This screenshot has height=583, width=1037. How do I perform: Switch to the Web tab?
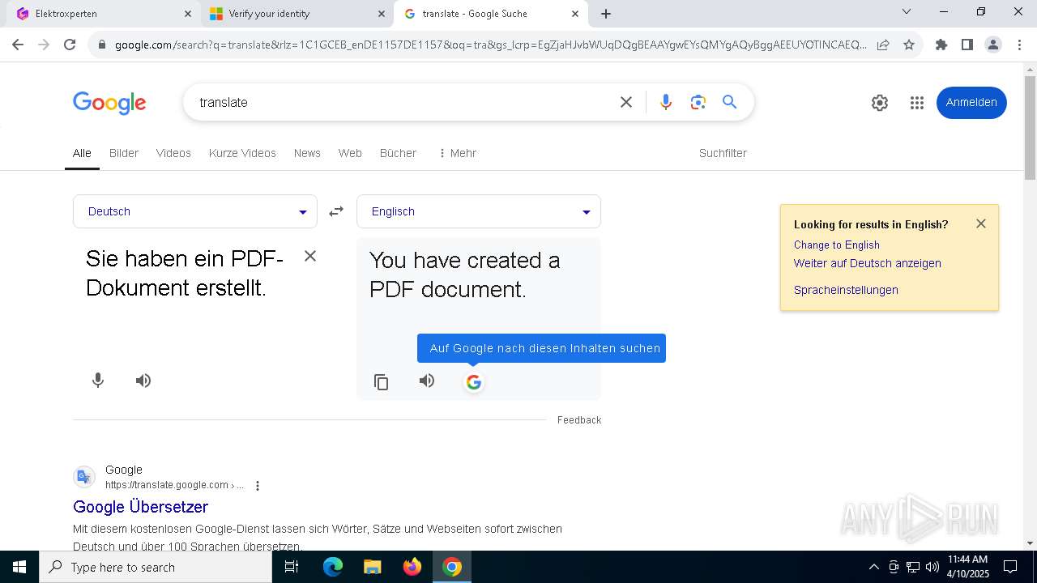[350, 153]
